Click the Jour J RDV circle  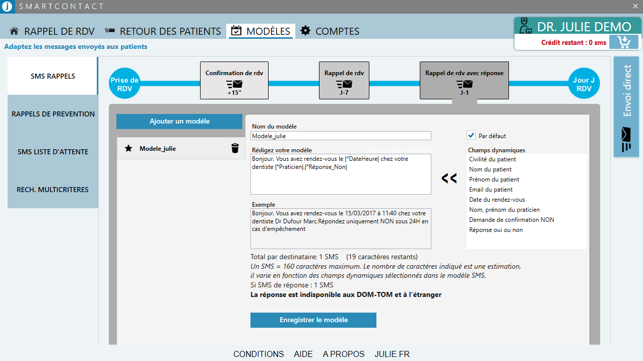tap(584, 84)
